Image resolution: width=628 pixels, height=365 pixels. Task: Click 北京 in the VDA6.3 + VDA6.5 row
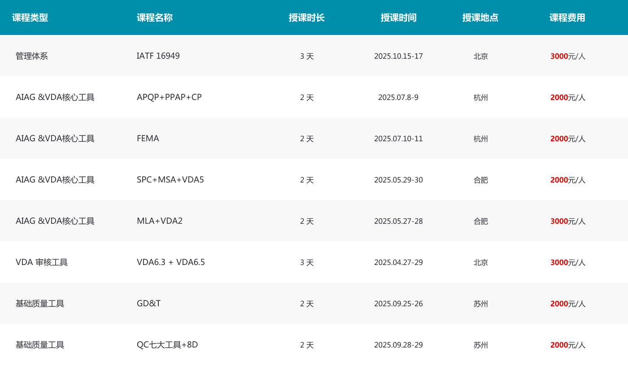480,263
